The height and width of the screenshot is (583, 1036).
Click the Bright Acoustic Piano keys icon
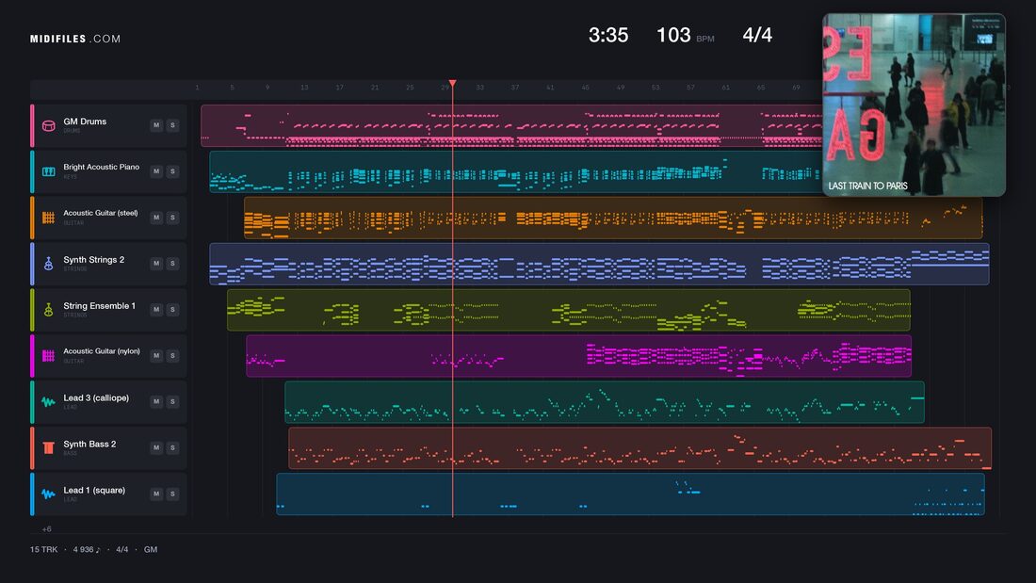coord(48,171)
